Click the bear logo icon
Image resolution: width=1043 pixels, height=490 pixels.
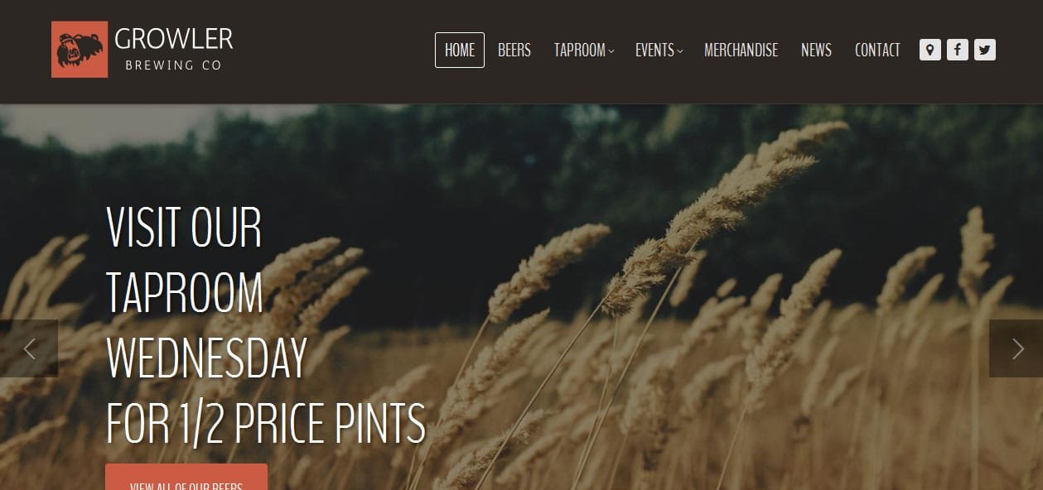(x=80, y=50)
